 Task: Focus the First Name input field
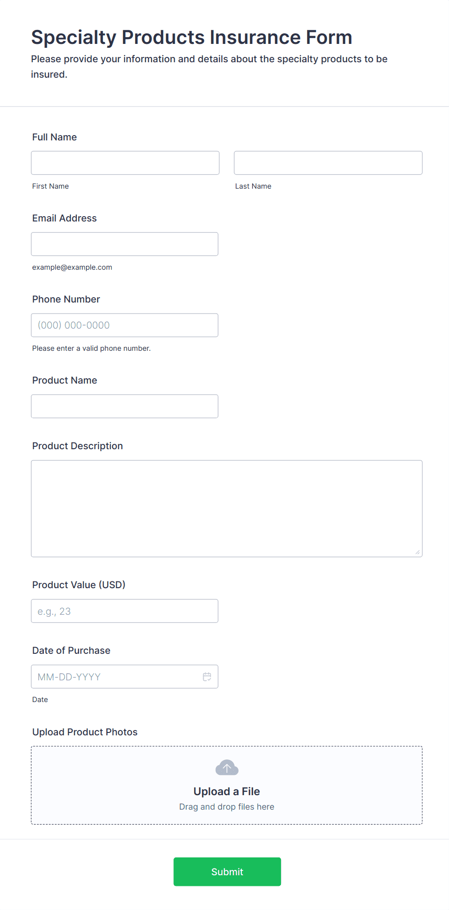[x=125, y=163]
